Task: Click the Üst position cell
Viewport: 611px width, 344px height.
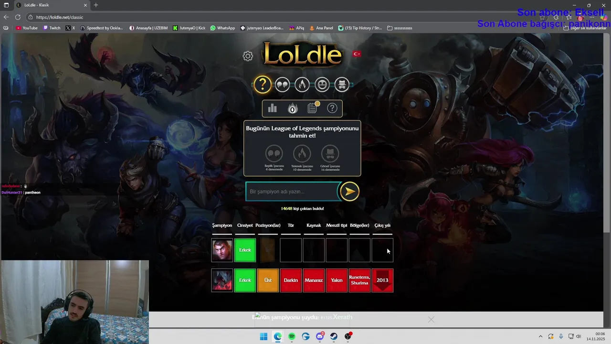Action: coord(268,280)
